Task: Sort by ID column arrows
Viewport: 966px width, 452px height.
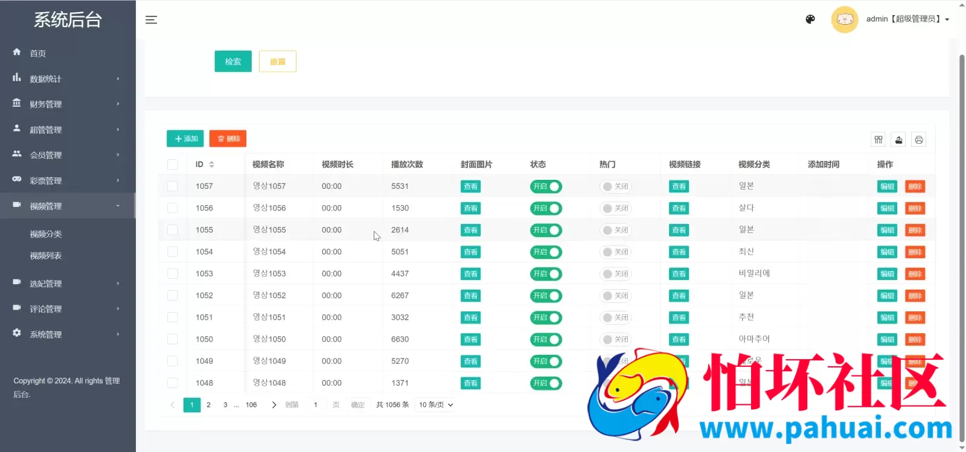Action: [x=211, y=164]
